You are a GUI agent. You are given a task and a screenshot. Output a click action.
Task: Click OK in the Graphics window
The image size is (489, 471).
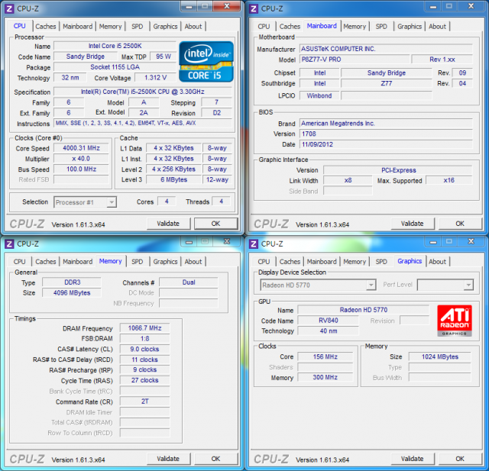tap(460, 459)
